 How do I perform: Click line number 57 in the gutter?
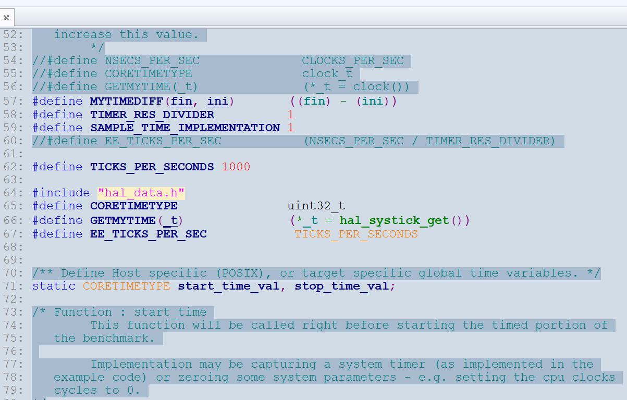[x=13, y=102]
